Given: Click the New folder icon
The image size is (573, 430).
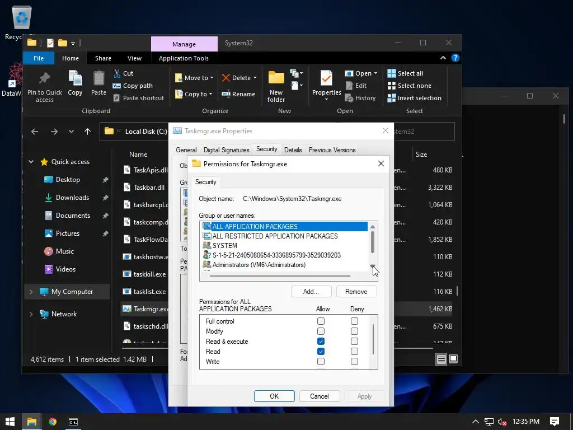Looking at the screenshot, I should pos(276,78).
